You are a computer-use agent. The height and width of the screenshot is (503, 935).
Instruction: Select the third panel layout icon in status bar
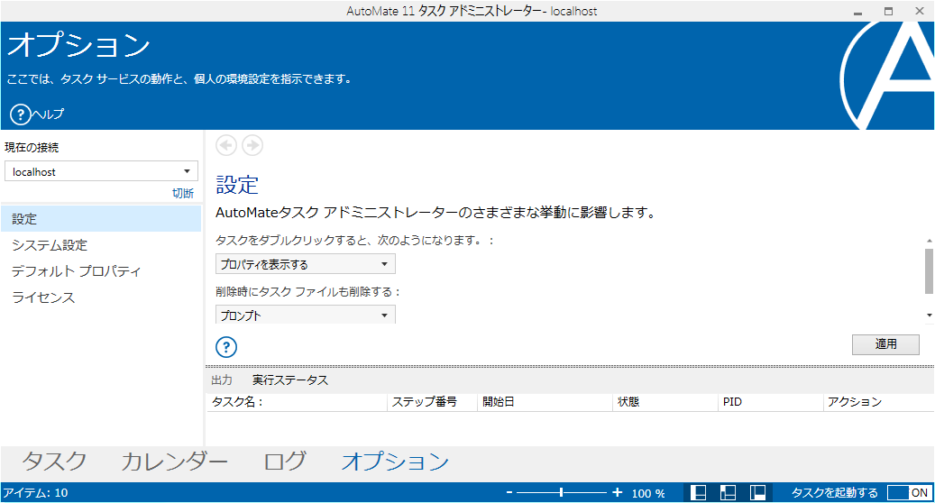pyautogui.click(x=758, y=493)
